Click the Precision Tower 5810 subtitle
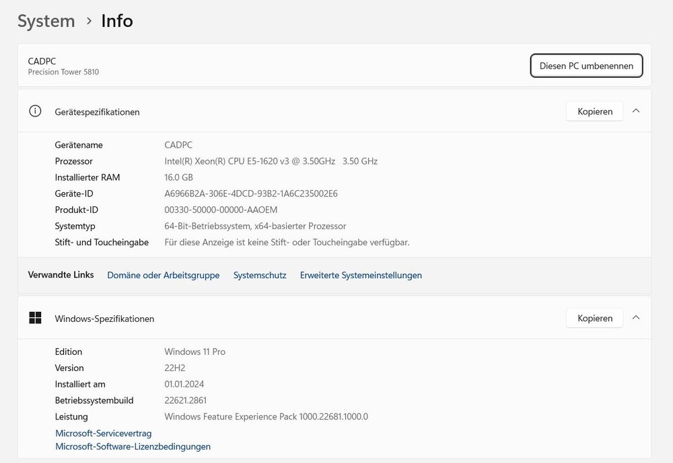The image size is (673, 463). coord(63,72)
